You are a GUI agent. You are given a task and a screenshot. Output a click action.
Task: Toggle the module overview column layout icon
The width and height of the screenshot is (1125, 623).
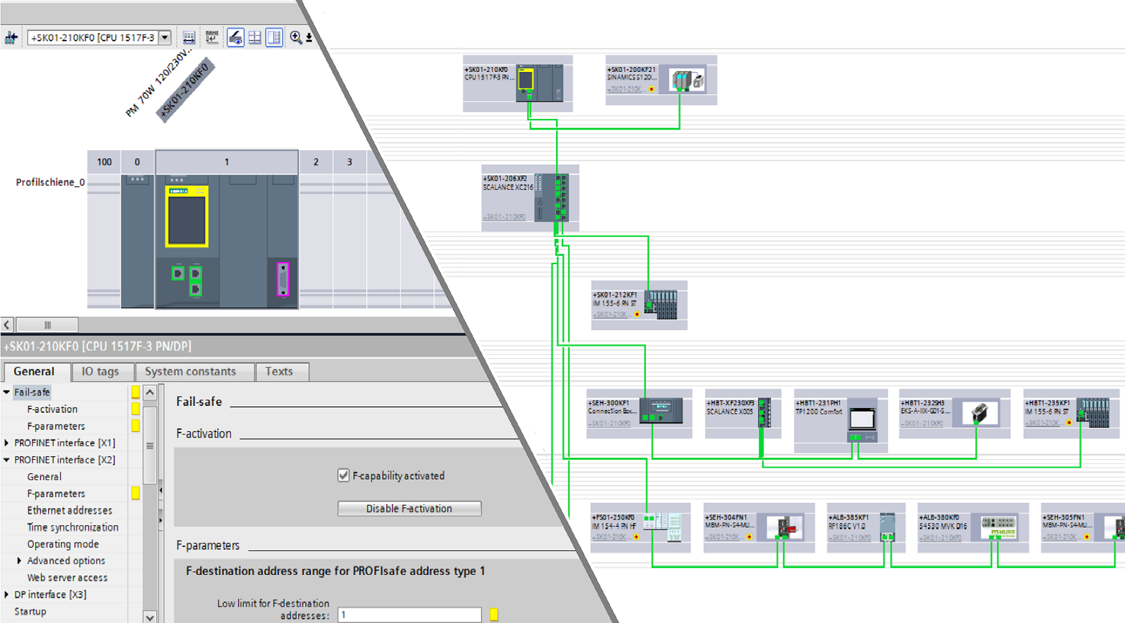(x=274, y=38)
